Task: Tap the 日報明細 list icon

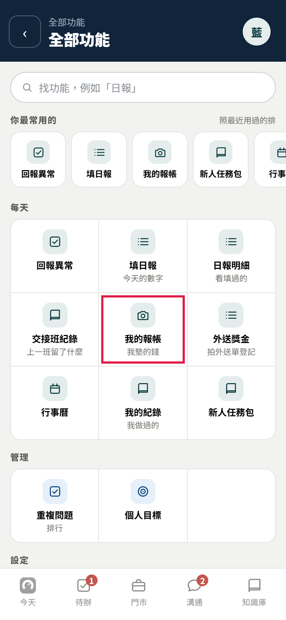Action: point(231,242)
